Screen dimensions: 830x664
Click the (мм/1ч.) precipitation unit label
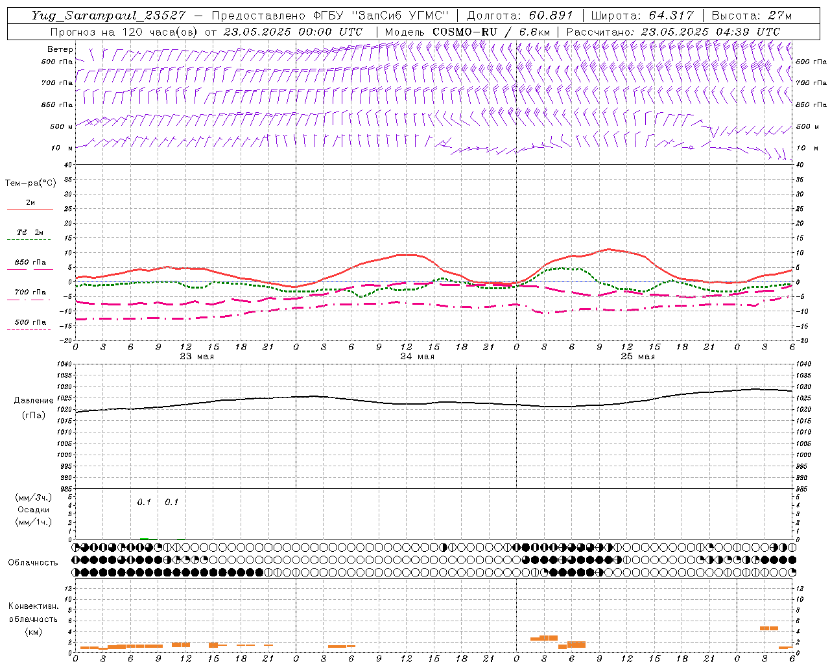click(x=34, y=522)
